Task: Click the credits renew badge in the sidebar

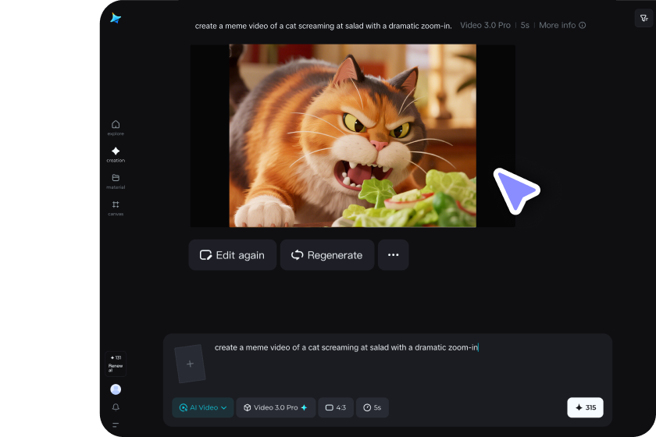Action: pos(116,364)
